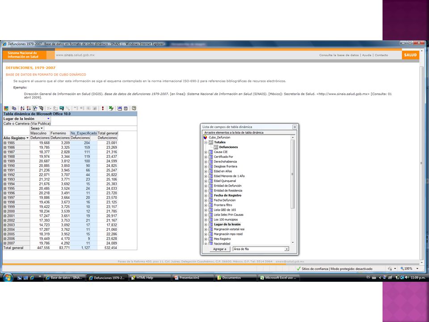Switch to Documentos taskbar button
The height and width of the screenshot is (322, 429).
click(x=236, y=278)
